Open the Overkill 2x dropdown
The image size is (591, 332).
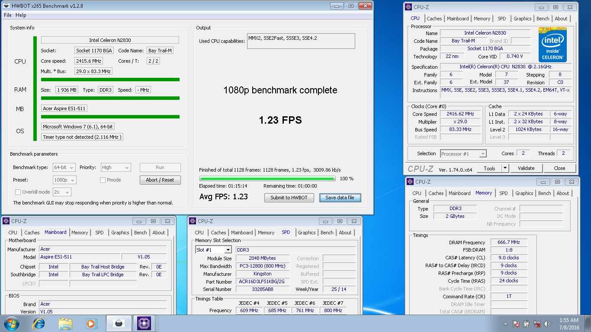(62, 192)
